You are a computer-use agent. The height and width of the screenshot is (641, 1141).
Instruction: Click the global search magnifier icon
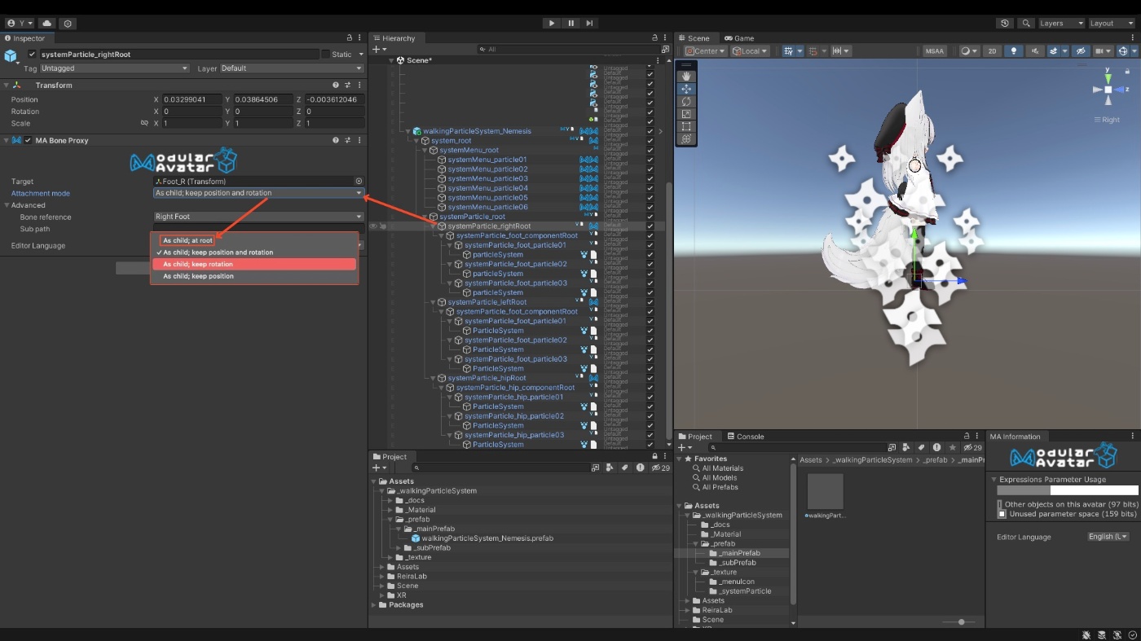pos(1026,24)
